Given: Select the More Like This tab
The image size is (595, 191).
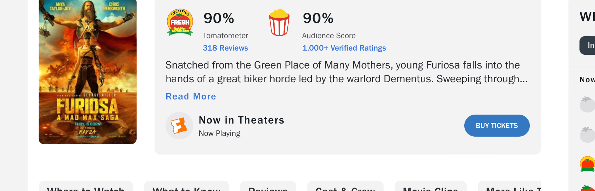Looking at the screenshot, I should [510, 187].
